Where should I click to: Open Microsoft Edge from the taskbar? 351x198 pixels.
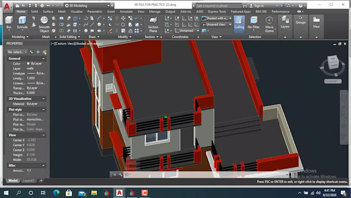(x=56, y=193)
